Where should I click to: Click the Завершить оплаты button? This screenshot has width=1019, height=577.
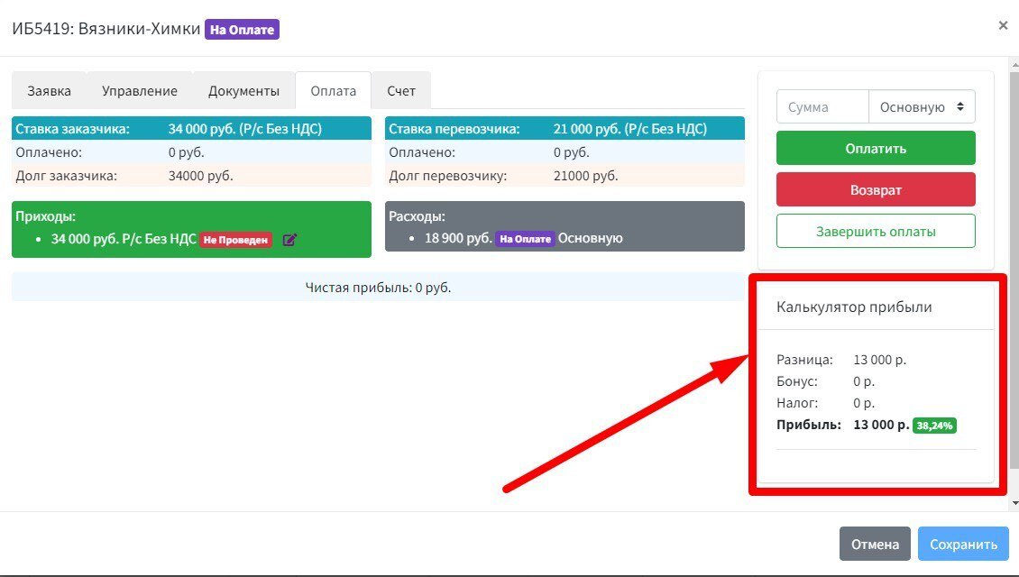click(x=876, y=232)
